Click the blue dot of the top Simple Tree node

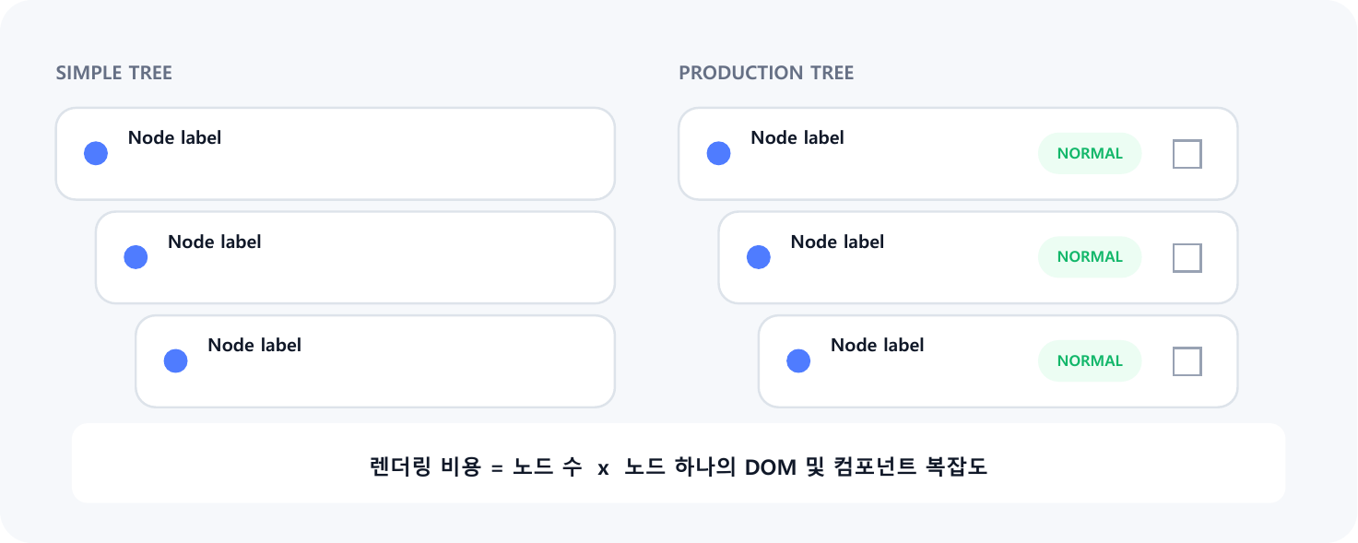[96, 153]
